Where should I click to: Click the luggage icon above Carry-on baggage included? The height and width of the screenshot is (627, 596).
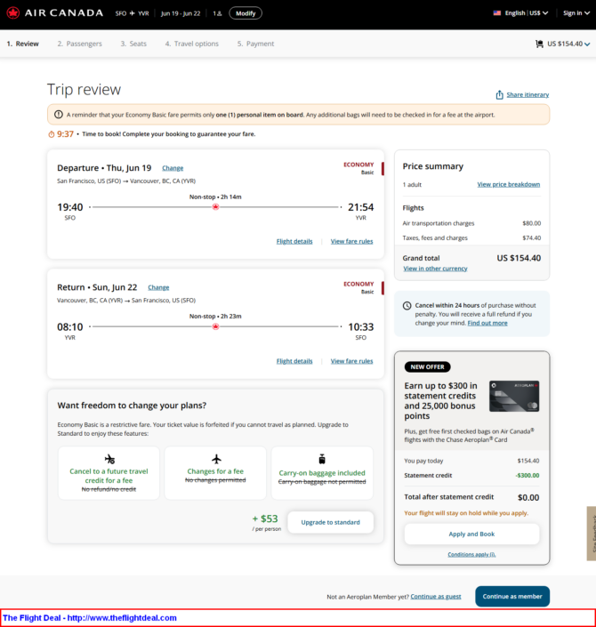322,459
